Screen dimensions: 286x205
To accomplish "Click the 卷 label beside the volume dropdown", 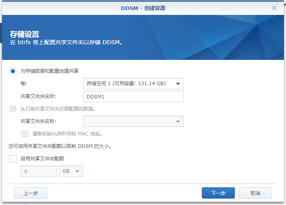I will pos(24,84).
